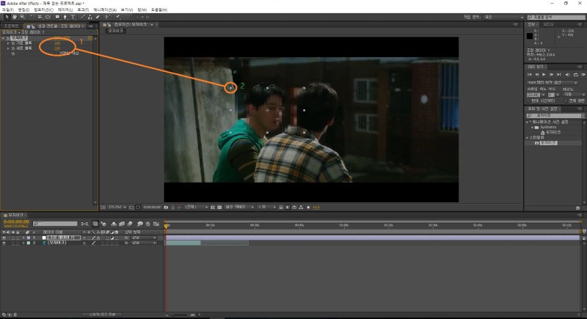Open the Animation menu

tap(104, 10)
